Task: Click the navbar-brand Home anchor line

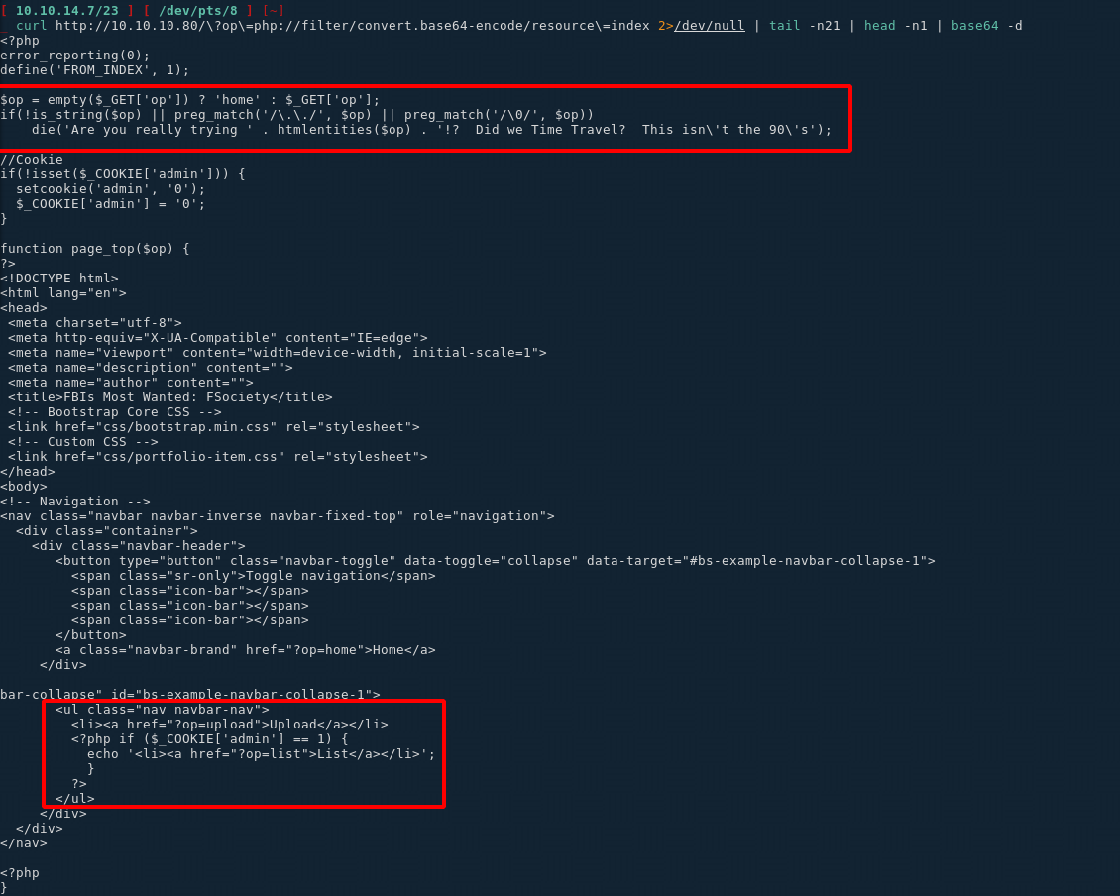Action: (246, 650)
